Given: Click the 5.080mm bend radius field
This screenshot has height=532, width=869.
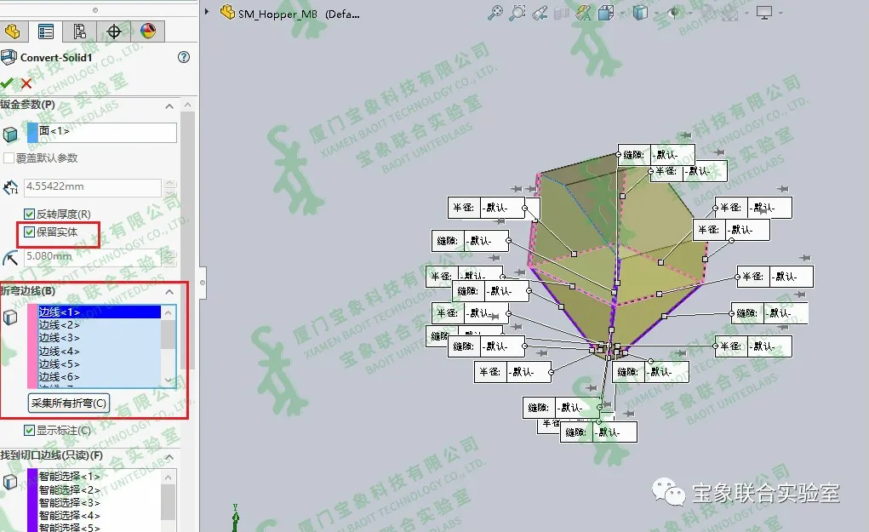Looking at the screenshot, I should click(x=93, y=257).
